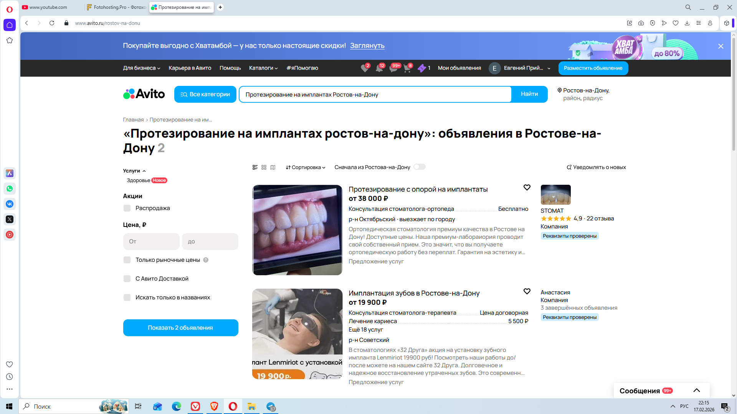Toggle Сначала из Ростова-на-Дону switch
Screen dimensions: 737x414
point(419,167)
